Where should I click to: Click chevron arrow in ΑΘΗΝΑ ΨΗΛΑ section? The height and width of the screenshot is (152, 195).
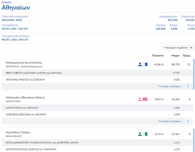pos(188,86)
